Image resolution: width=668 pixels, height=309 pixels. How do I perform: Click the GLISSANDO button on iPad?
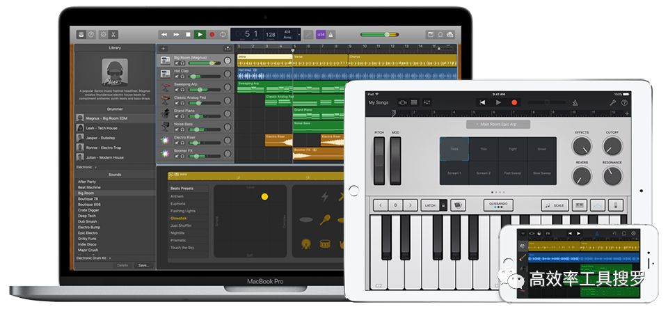pyautogui.click(x=498, y=205)
